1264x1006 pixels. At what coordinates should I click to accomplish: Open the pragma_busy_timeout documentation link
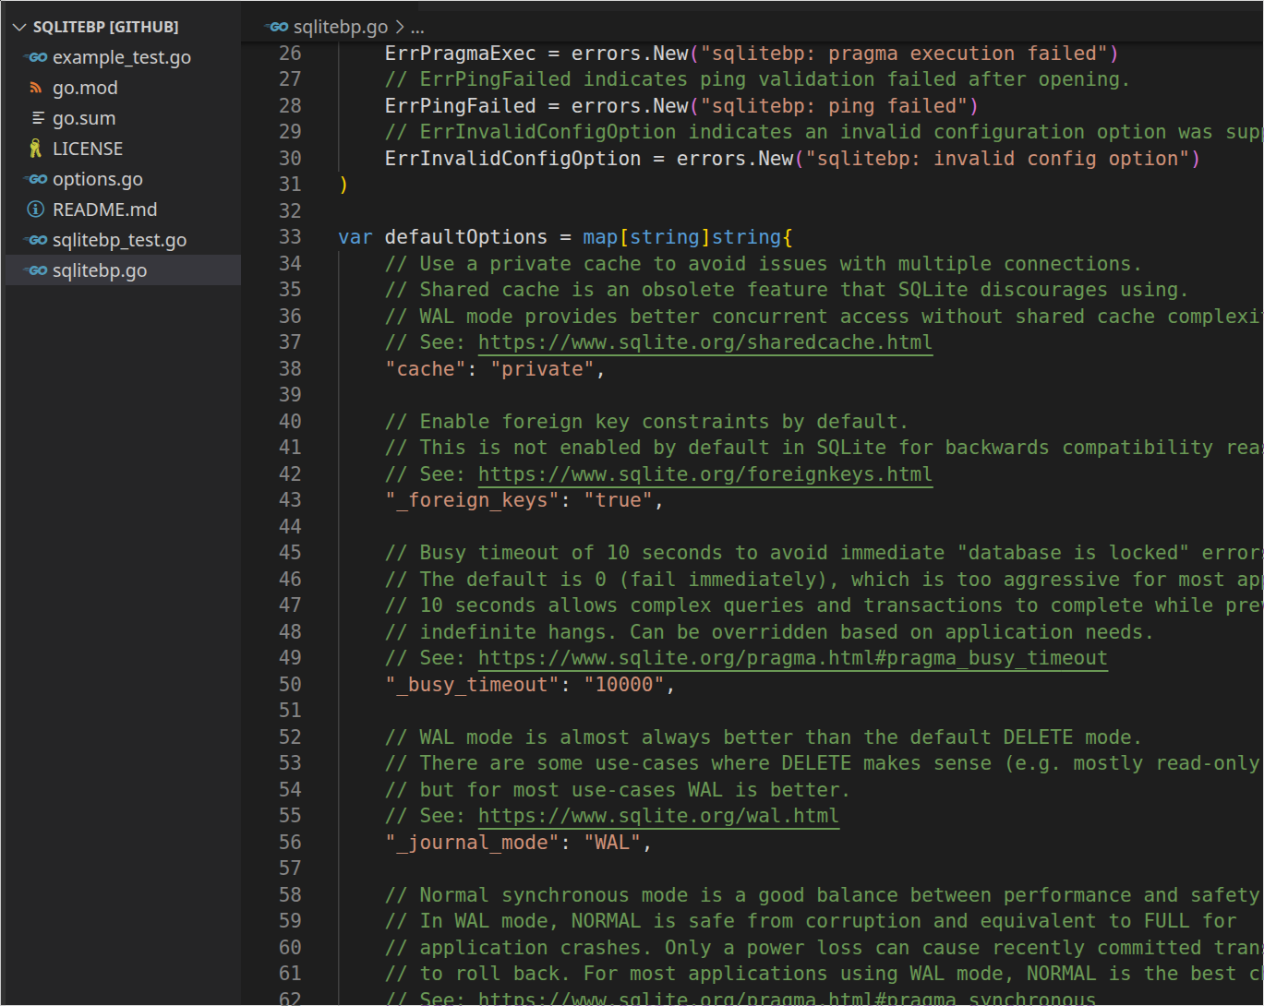(792, 658)
